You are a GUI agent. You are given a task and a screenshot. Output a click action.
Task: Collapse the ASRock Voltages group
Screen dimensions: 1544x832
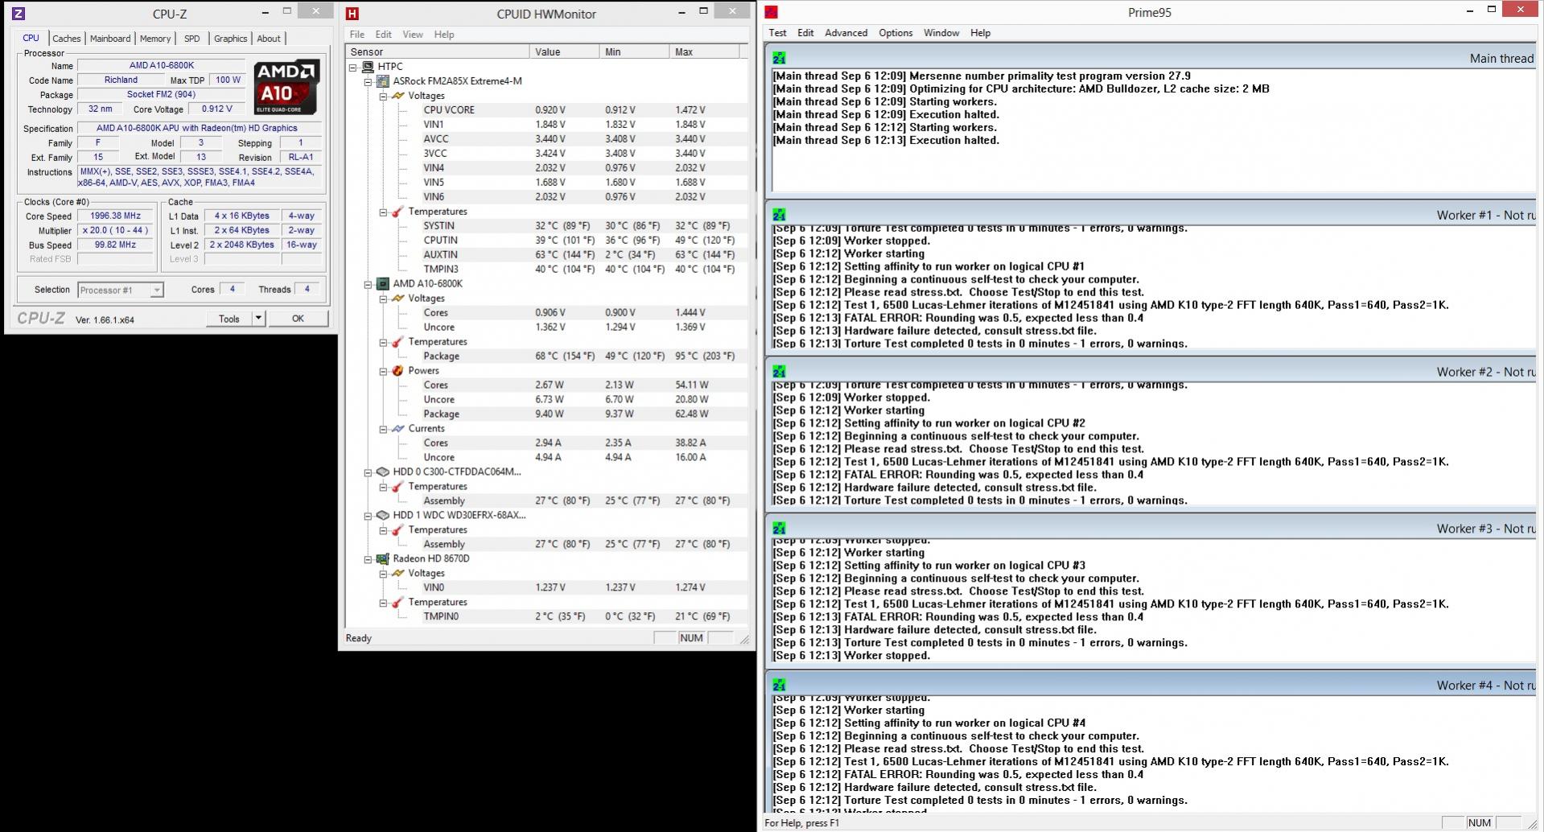tap(384, 96)
